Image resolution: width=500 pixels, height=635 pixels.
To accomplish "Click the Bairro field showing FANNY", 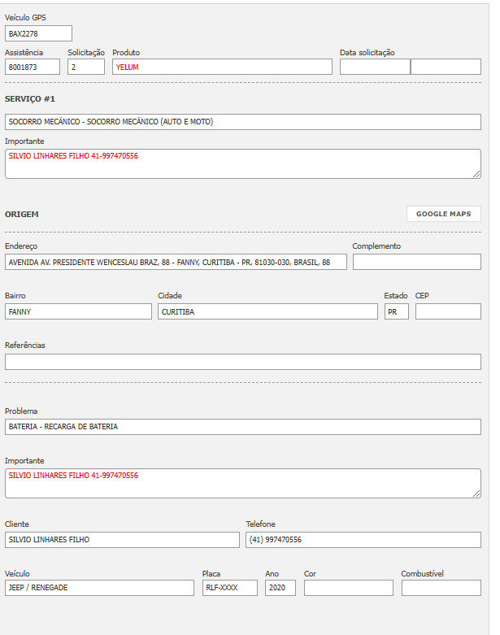I will [x=78, y=311].
